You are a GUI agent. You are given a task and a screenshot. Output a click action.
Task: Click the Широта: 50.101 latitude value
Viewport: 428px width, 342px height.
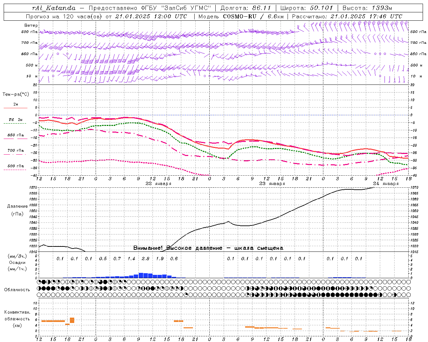pos(307,8)
